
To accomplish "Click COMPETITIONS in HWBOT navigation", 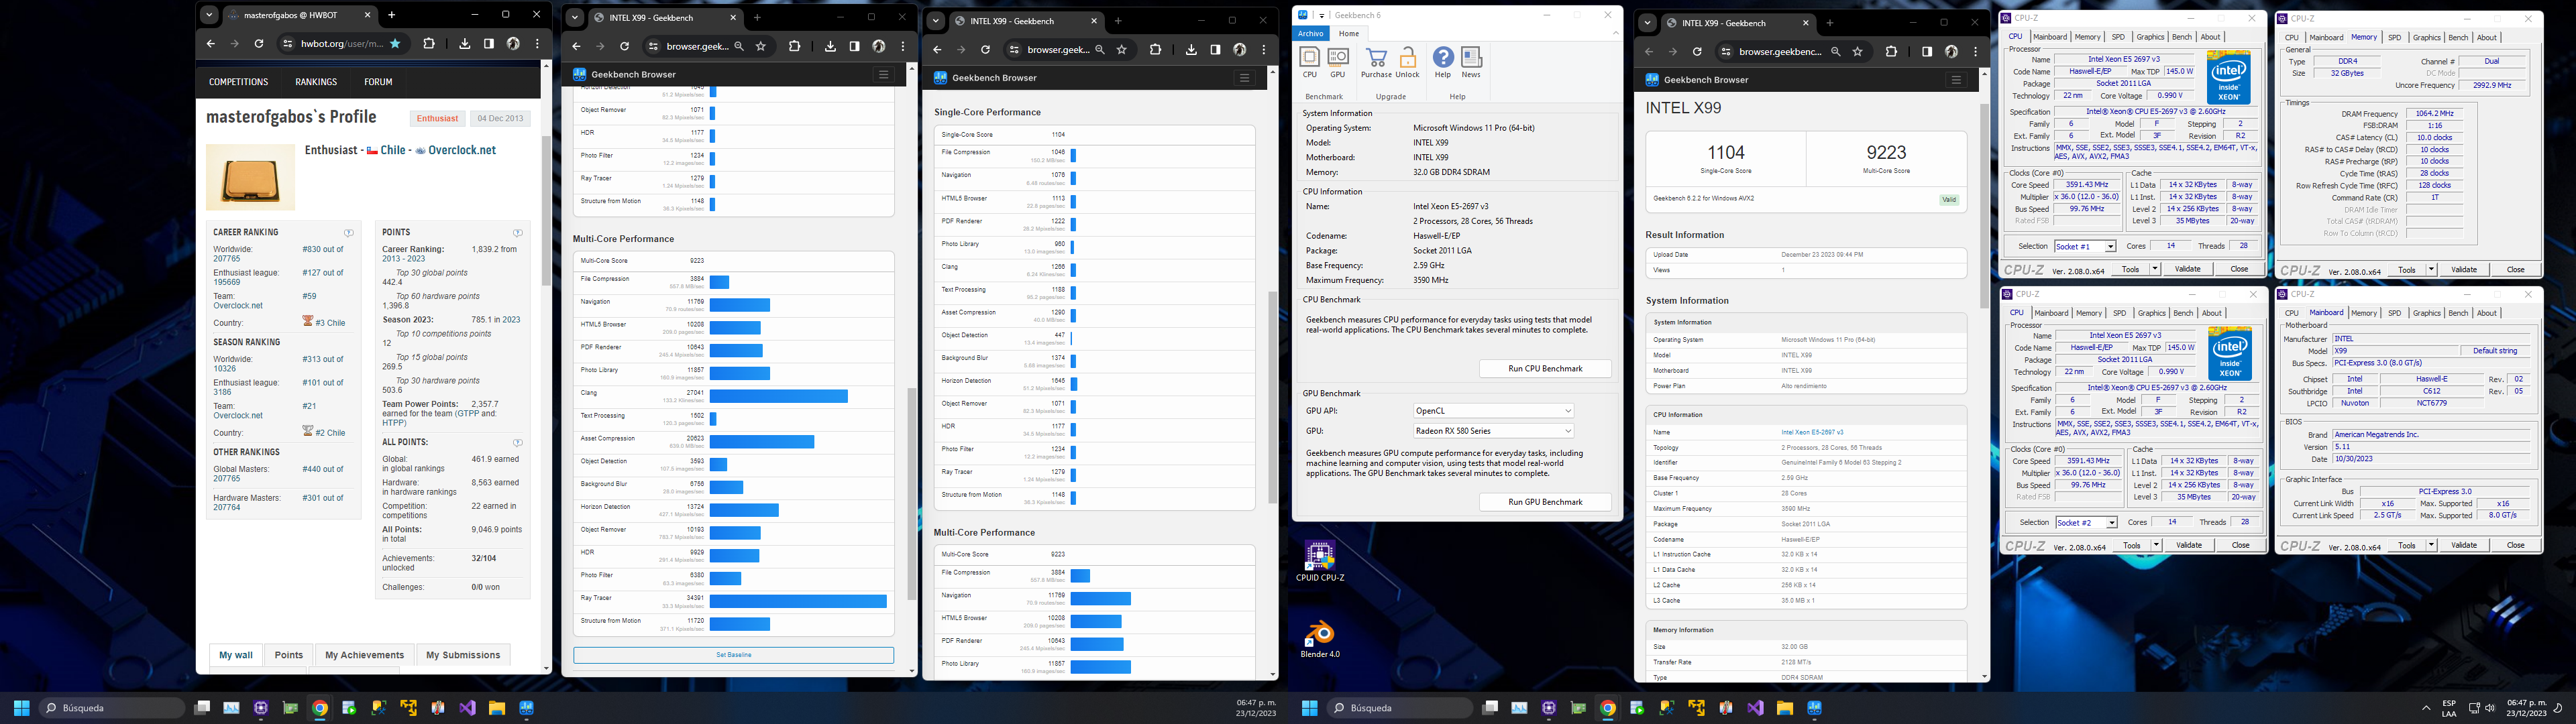I will tap(238, 82).
